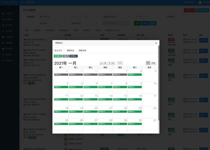This screenshot has height=150, width=210.
Task: Click the dark 暂停配送 legend badge
Action: coord(73,56)
